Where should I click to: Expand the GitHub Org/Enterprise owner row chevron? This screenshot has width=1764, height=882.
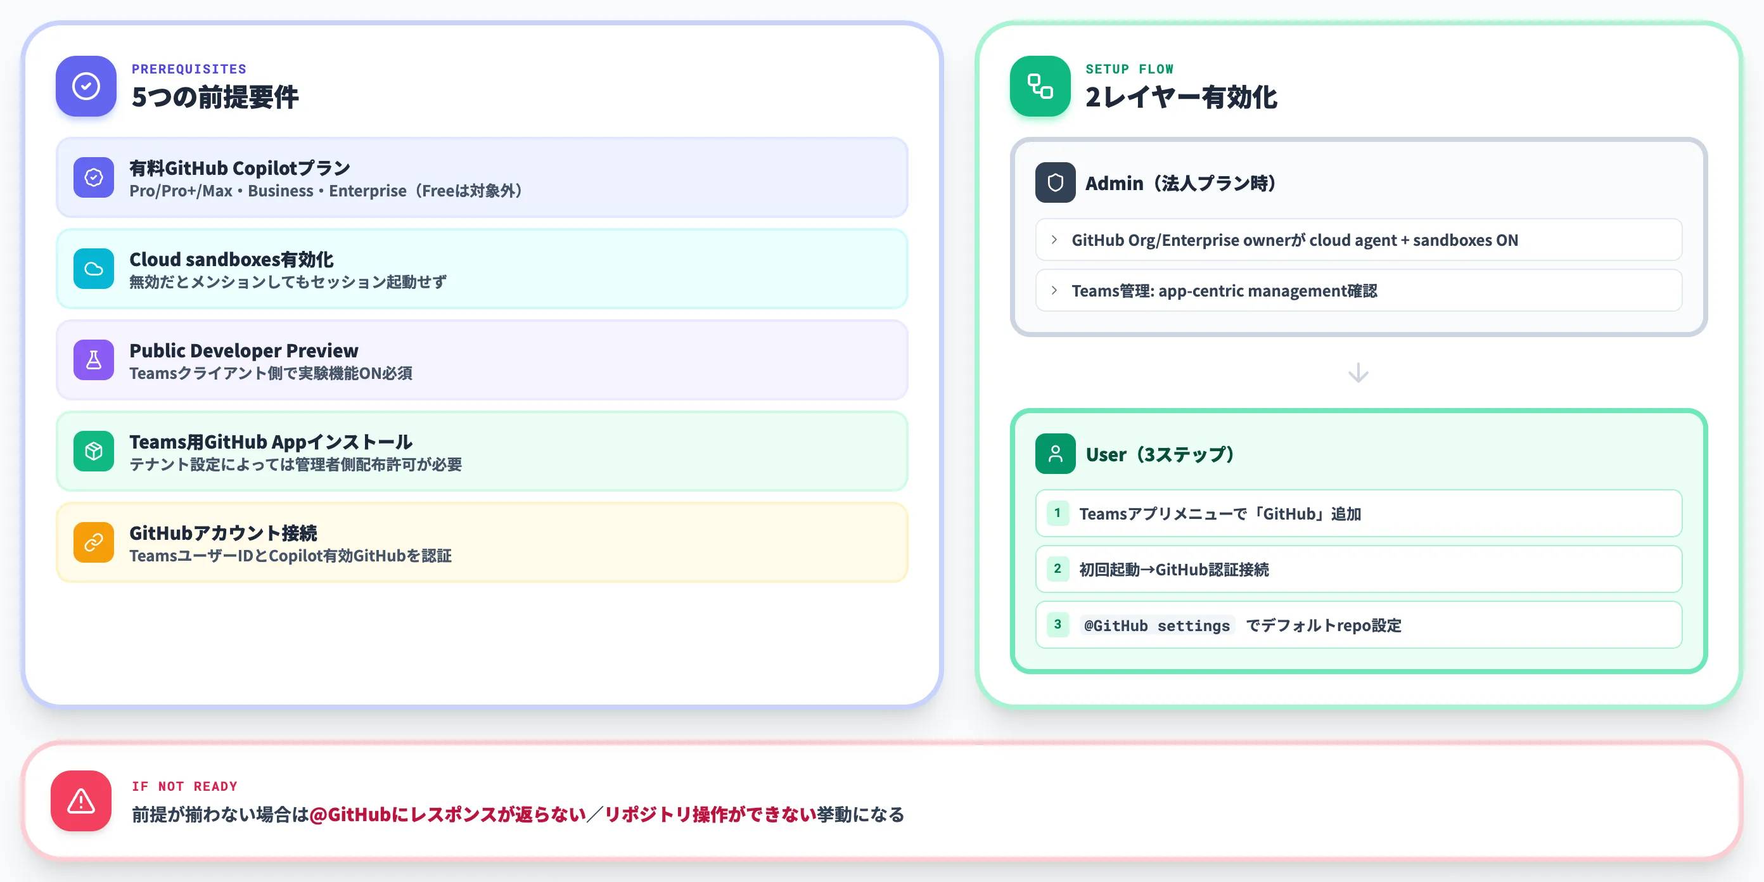pos(1054,240)
